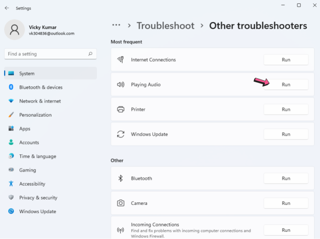Go to Troubleshoot breadcrumb
The image size is (320, 239).
(165, 26)
